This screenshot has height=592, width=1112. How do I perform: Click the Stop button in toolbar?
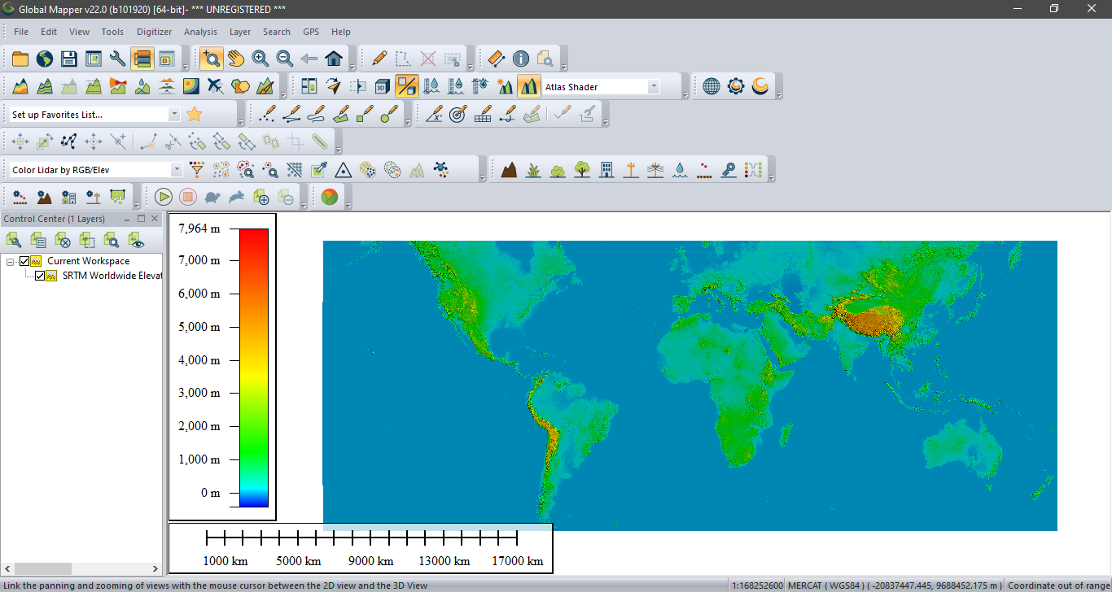click(x=188, y=197)
